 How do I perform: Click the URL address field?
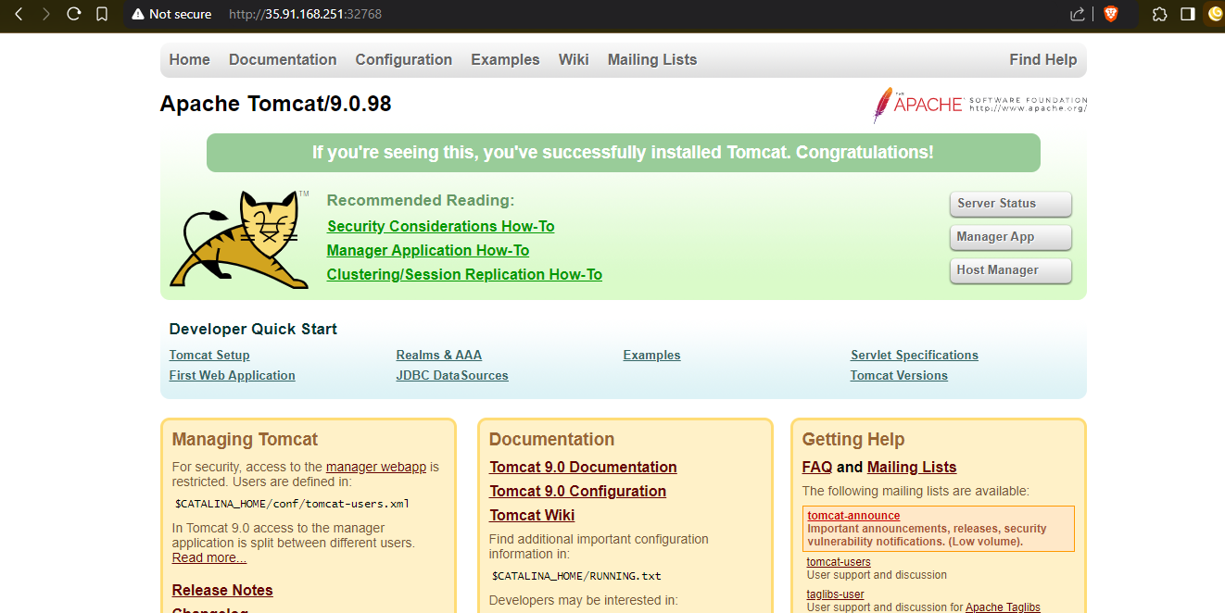[556, 14]
